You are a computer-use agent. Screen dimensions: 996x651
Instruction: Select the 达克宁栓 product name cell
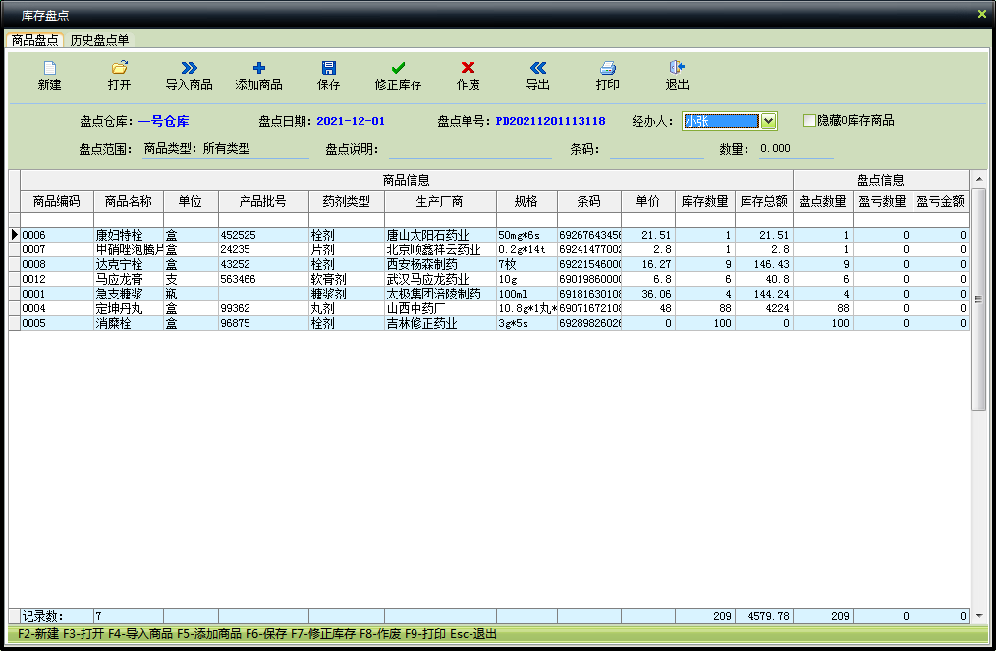pos(129,264)
